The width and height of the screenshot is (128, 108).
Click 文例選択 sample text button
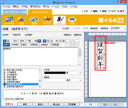coord(28,35)
